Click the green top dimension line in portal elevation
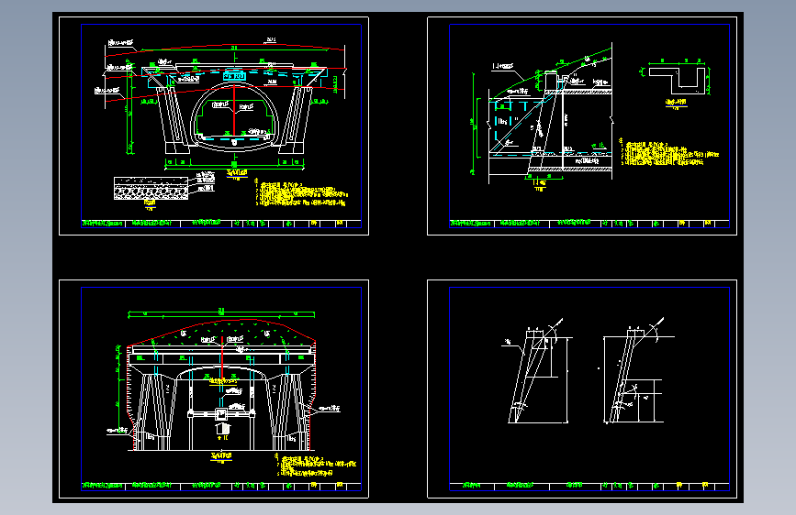The image size is (796, 515). (221, 314)
